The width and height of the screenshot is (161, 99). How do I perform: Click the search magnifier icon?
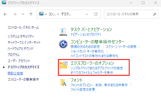tap(155, 14)
